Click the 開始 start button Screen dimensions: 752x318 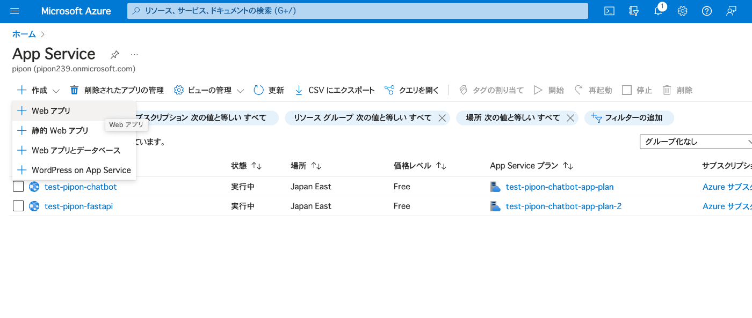(x=549, y=90)
